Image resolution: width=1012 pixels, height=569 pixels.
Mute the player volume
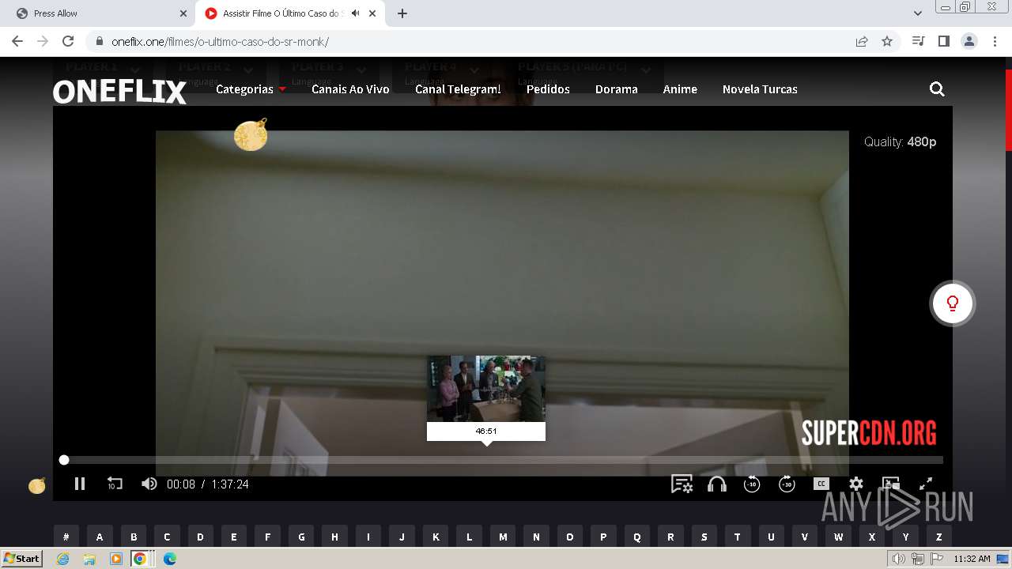tap(149, 484)
